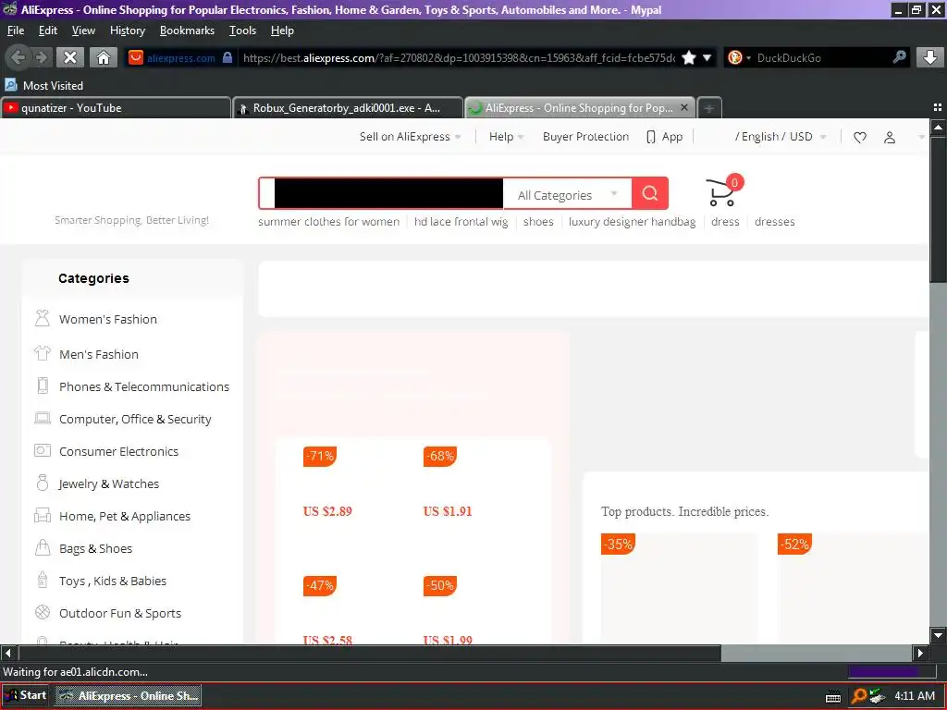Open the Most Visited bookmarks folder

coord(44,85)
